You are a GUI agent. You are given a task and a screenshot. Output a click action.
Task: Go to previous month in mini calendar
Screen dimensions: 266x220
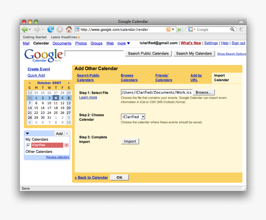pos(30,83)
